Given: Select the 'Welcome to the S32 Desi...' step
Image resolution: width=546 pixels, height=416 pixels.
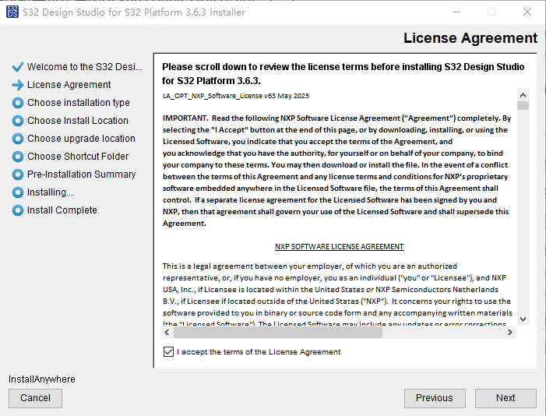Looking at the screenshot, I should coord(85,67).
